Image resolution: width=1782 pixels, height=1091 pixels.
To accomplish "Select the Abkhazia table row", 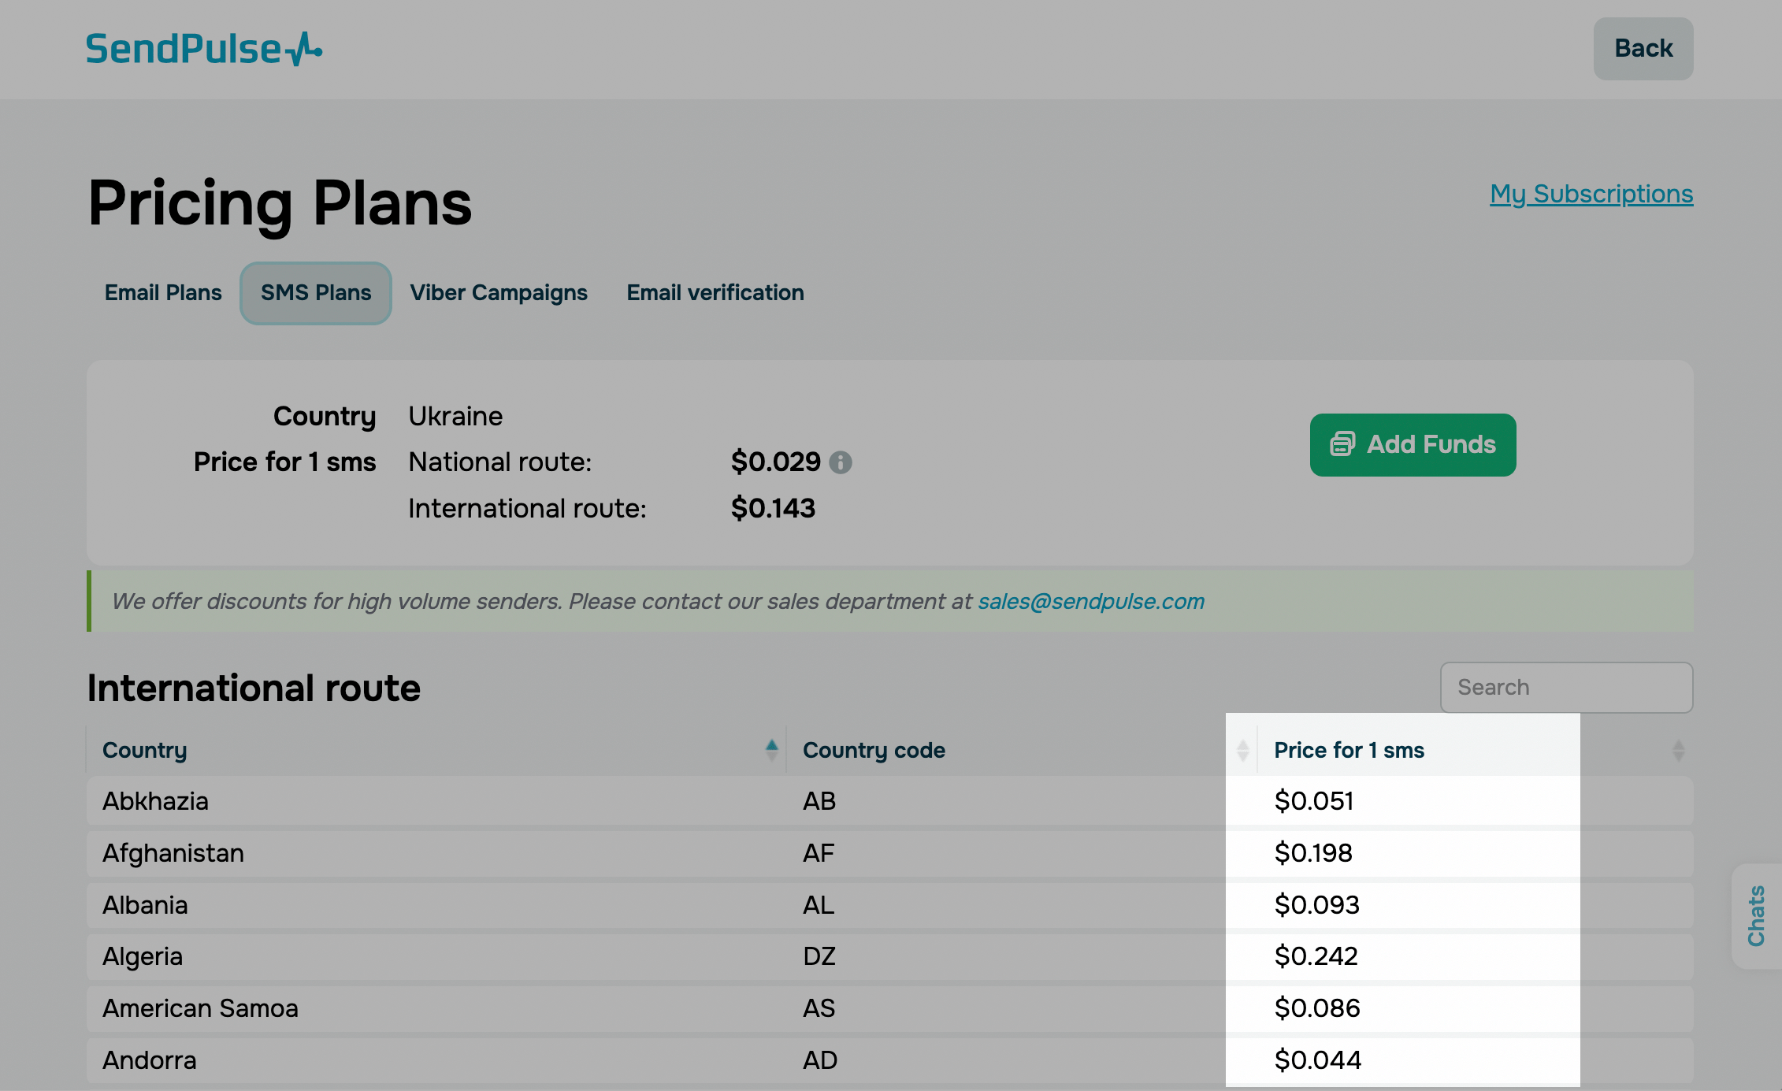I will pyautogui.click(x=155, y=801).
